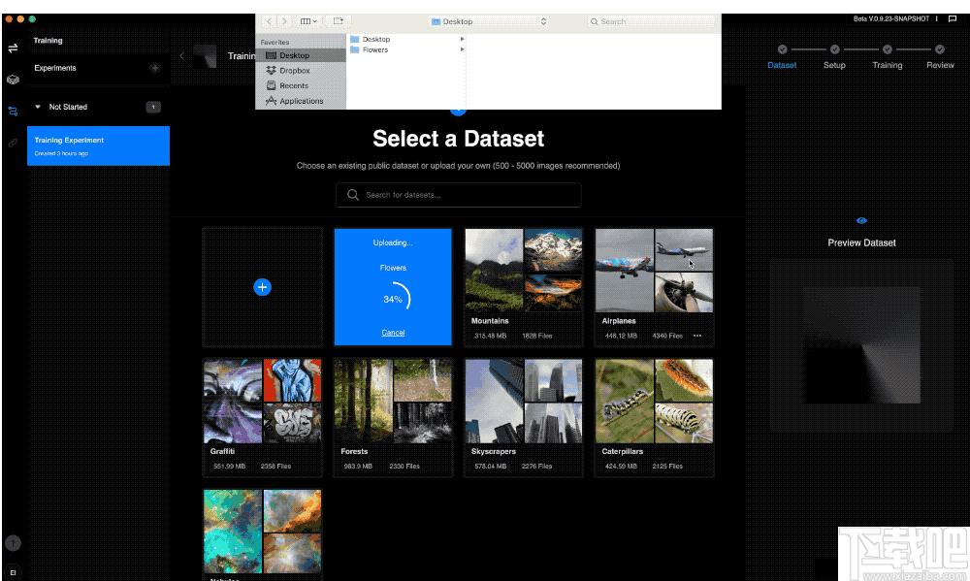Click the Caterpillars dataset name
This screenshot has height=581, width=970.
point(623,452)
